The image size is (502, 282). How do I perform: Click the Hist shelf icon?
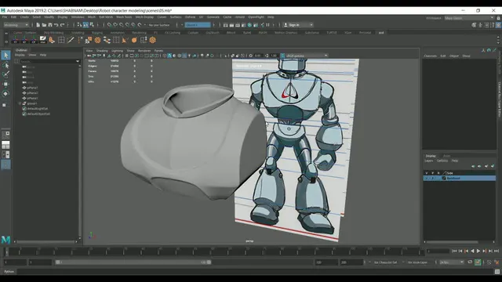coord(42,40)
